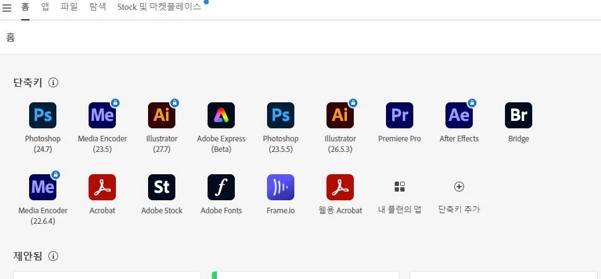Click the "Frame.io" label text
This screenshot has width=601, height=279.
pyautogui.click(x=281, y=211)
